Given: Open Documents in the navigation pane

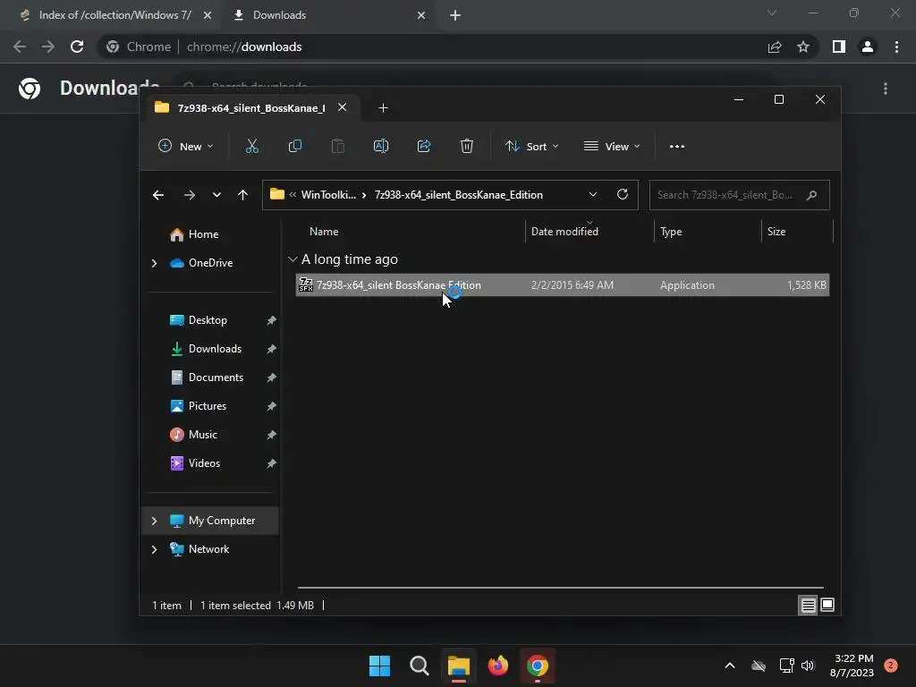Looking at the screenshot, I should [207, 377].
